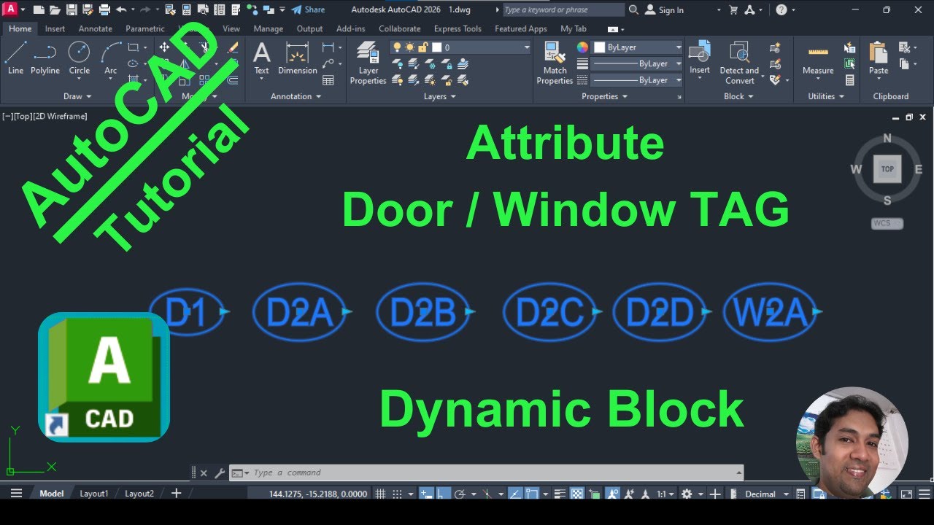Image resolution: width=934 pixels, height=525 pixels.
Task: Click the Edit Block icon
Action: point(776,63)
